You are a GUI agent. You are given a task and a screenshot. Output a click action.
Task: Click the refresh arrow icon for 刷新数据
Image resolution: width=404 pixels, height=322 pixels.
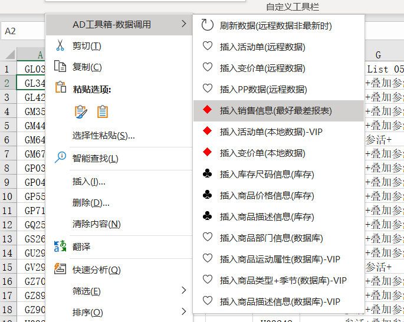[x=208, y=25]
